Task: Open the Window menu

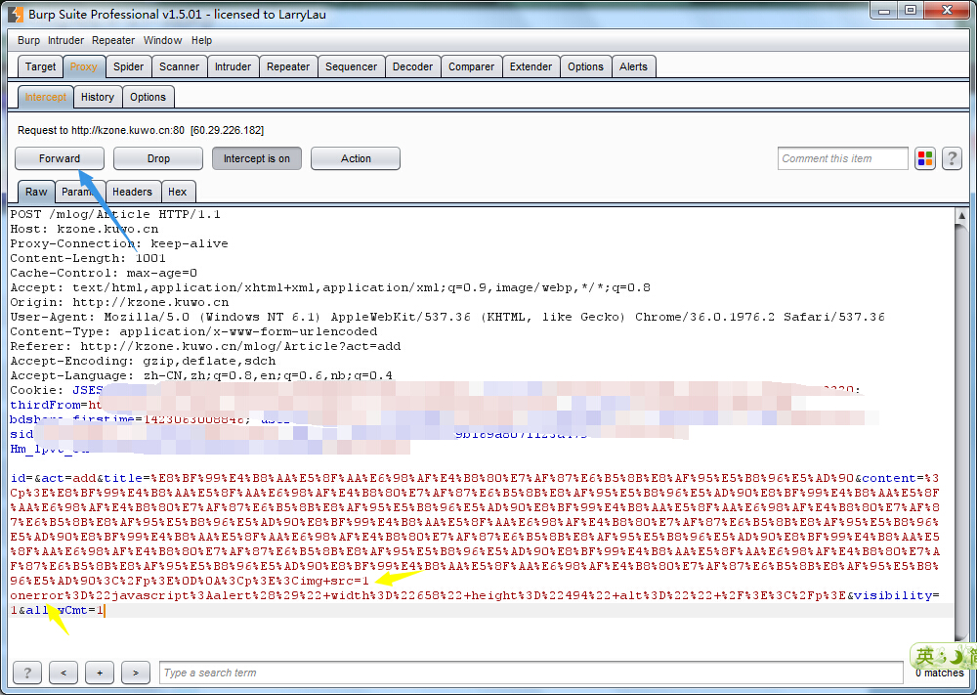Action: click(162, 40)
